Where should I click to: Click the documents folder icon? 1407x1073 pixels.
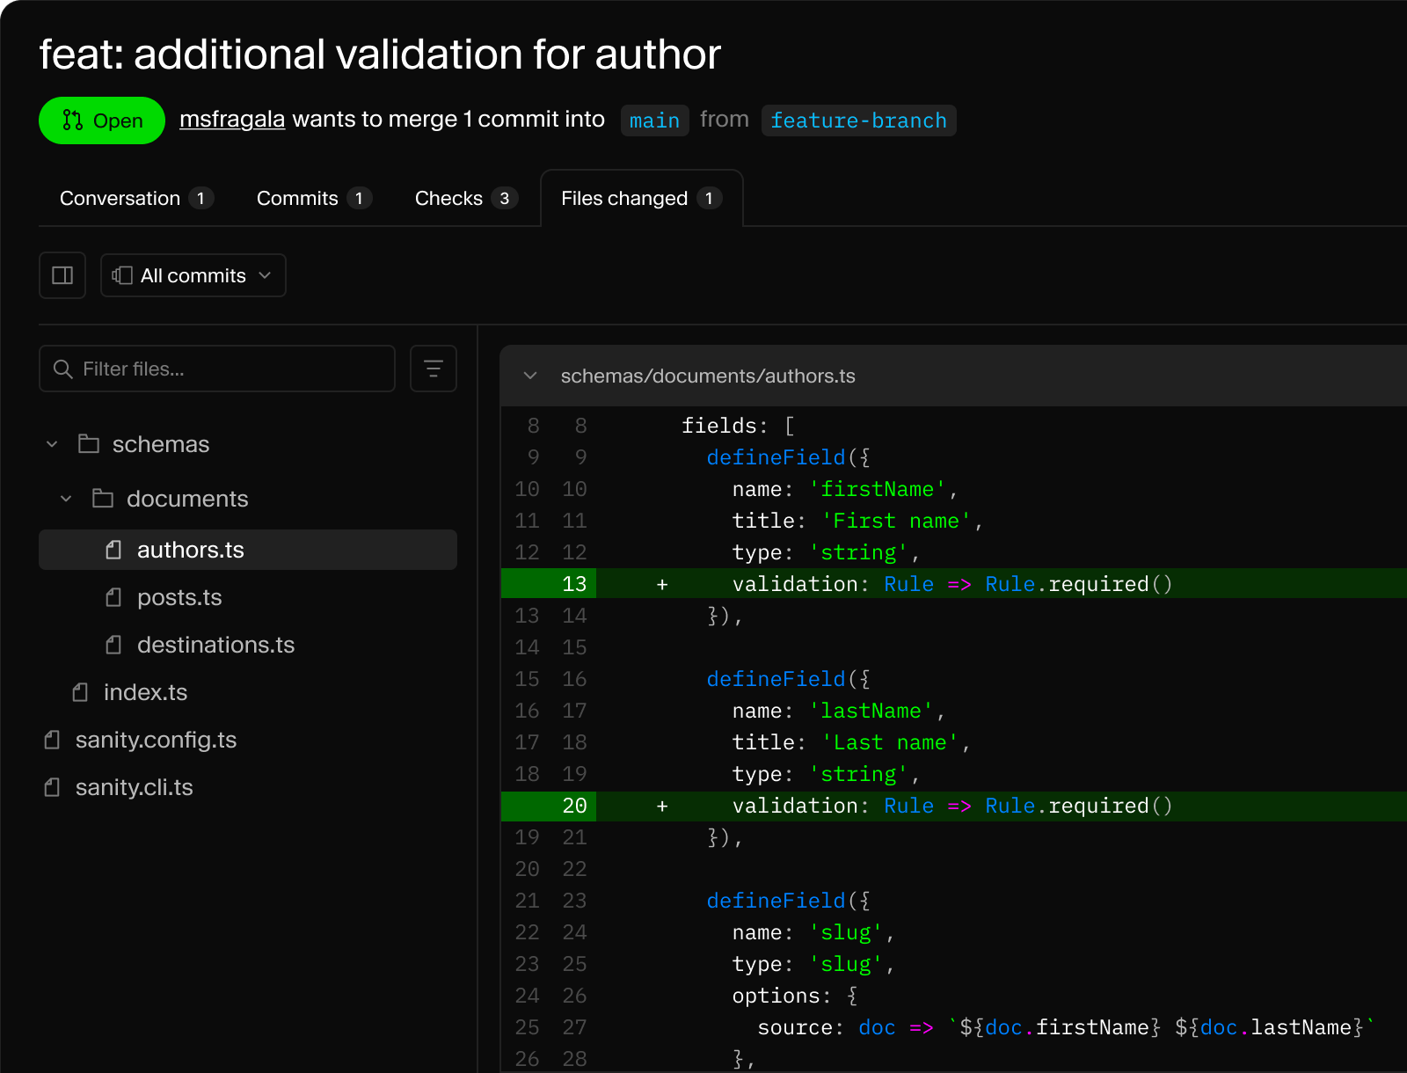(x=103, y=499)
